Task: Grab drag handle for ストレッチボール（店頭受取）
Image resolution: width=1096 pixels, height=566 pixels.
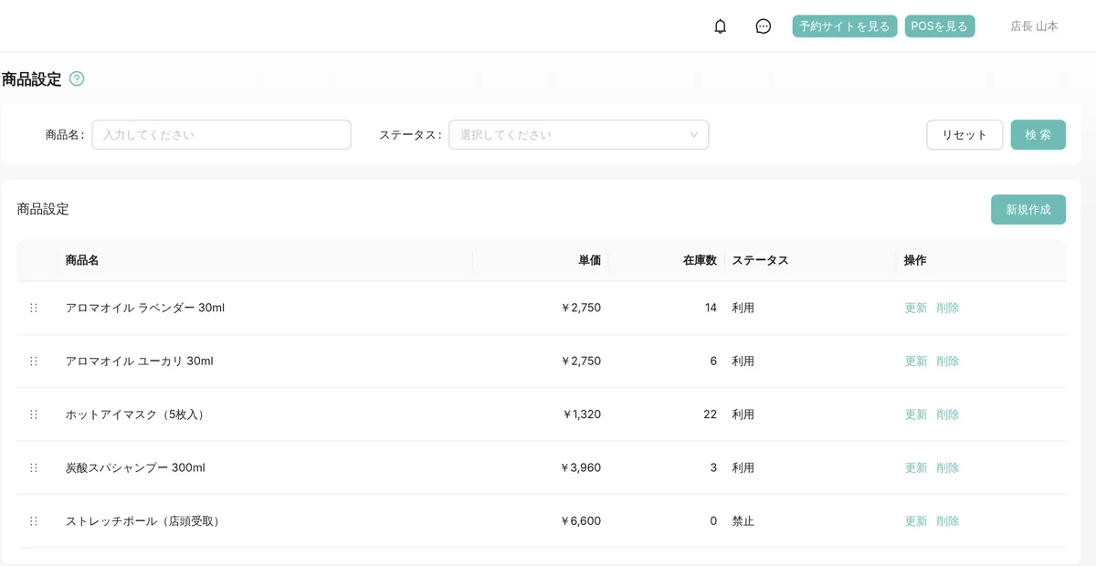Action: click(34, 521)
